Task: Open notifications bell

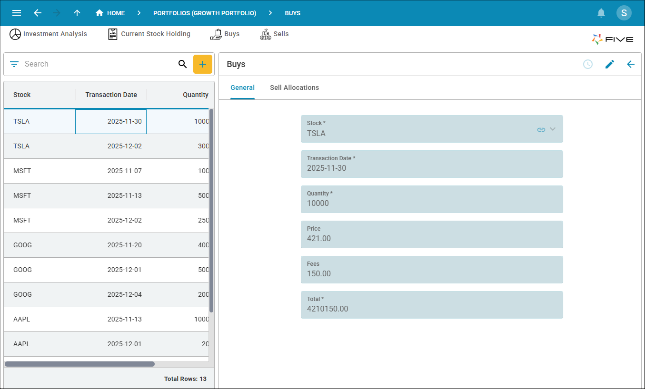Action: [x=601, y=13]
